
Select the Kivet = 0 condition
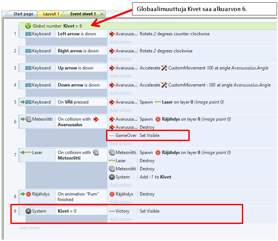67,211
